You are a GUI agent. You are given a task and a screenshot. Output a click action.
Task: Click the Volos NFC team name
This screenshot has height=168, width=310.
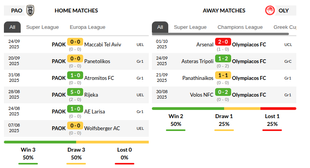tap(202, 95)
